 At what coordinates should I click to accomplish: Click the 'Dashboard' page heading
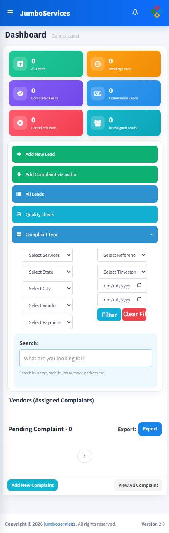[26, 35]
